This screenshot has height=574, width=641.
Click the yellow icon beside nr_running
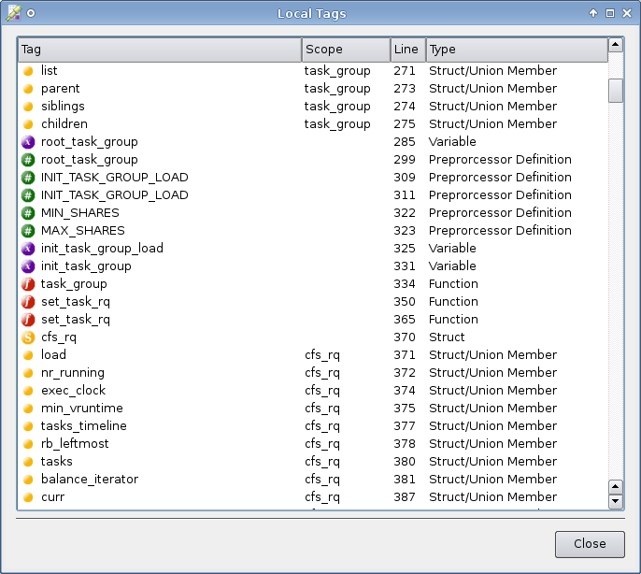pos(28,373)
